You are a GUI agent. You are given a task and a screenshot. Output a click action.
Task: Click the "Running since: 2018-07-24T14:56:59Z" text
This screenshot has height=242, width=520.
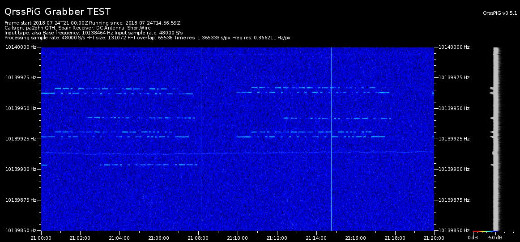pos(135,23)
